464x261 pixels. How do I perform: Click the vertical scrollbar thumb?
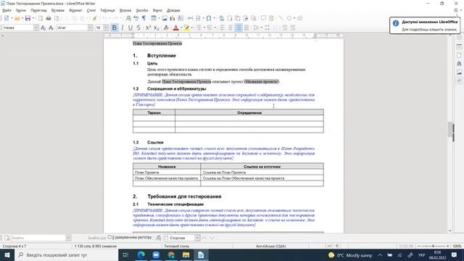pos(451,129)
